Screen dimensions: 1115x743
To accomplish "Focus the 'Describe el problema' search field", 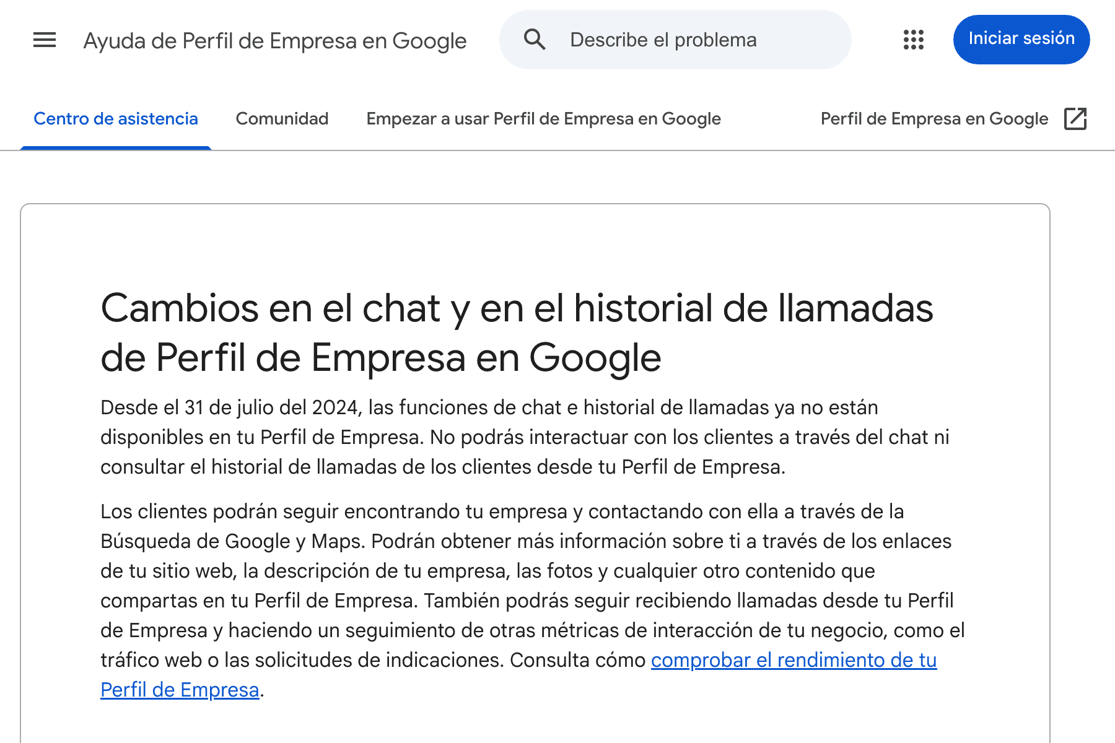I will tap(675, 40).
